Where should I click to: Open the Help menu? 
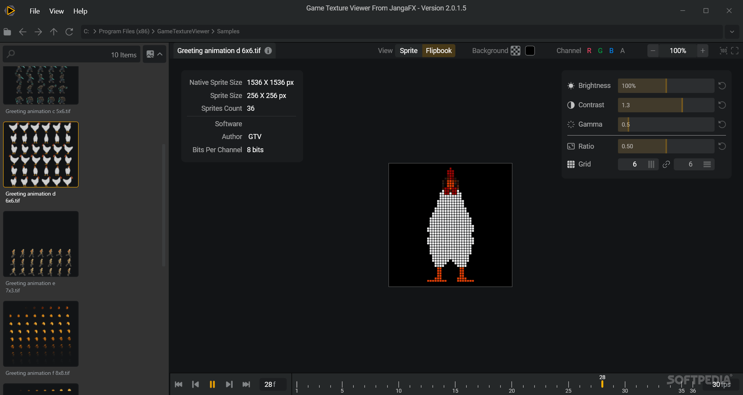coord(80,11)
